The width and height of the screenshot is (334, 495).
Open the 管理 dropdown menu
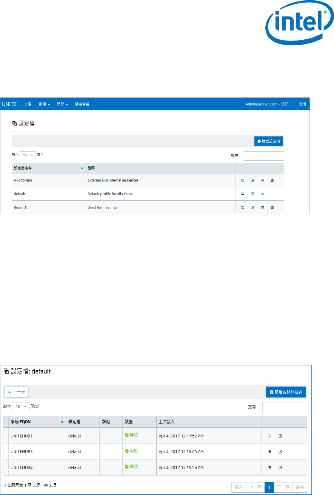pos(63,104)
